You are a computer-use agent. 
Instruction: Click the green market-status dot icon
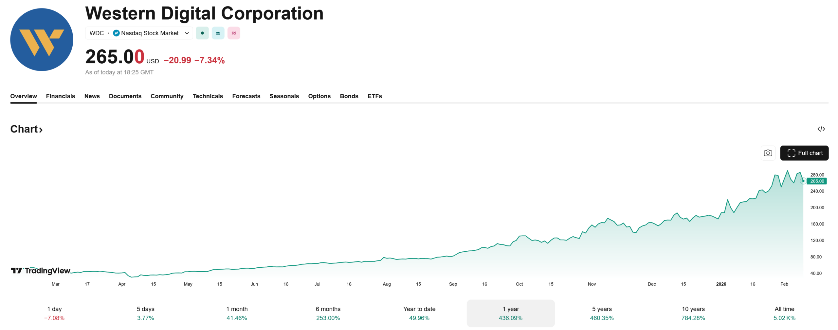tap(202, 33)
